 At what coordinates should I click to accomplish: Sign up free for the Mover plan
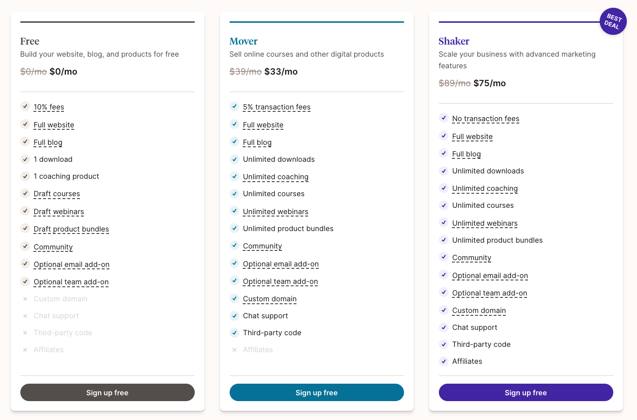click(316, 392)
